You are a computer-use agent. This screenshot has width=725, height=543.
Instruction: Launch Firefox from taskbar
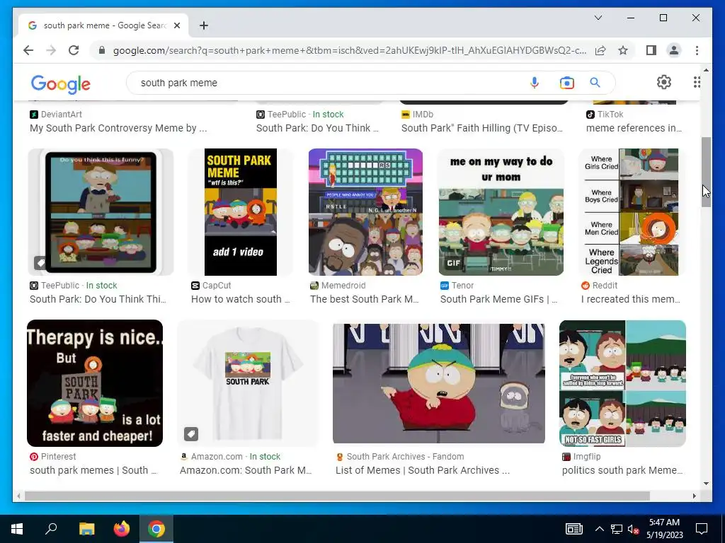[x=122, y=529]
